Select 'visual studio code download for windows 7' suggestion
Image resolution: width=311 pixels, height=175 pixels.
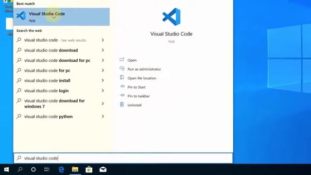61,104
